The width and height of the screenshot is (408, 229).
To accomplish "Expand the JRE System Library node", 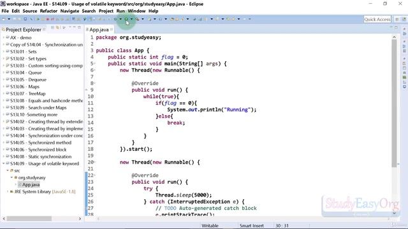I will pos(8,191).
